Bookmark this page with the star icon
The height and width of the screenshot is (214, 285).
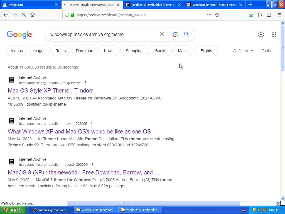[217, 15]
